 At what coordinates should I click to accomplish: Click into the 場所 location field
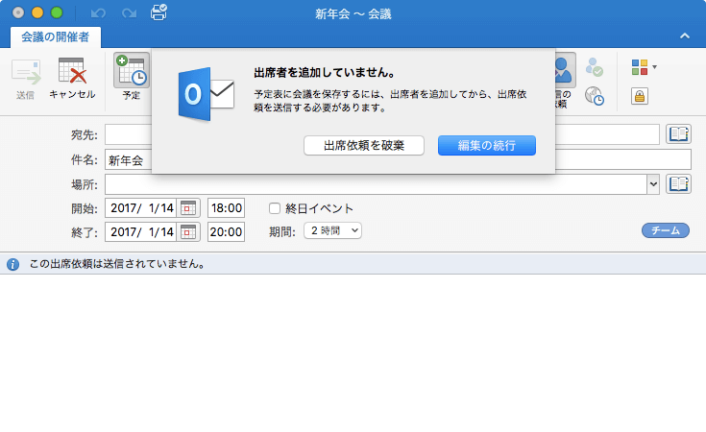tap(377, 184)
